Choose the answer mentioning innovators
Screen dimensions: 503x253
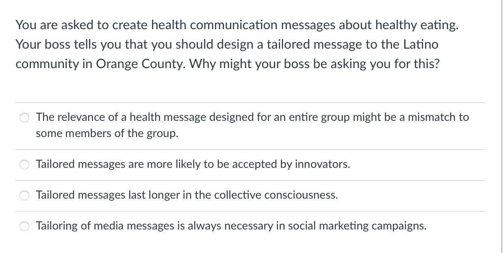tap(193, 165)
